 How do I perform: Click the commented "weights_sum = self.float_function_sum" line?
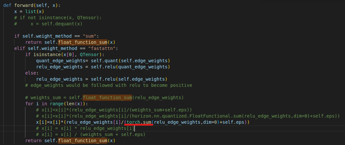[104, 98]
